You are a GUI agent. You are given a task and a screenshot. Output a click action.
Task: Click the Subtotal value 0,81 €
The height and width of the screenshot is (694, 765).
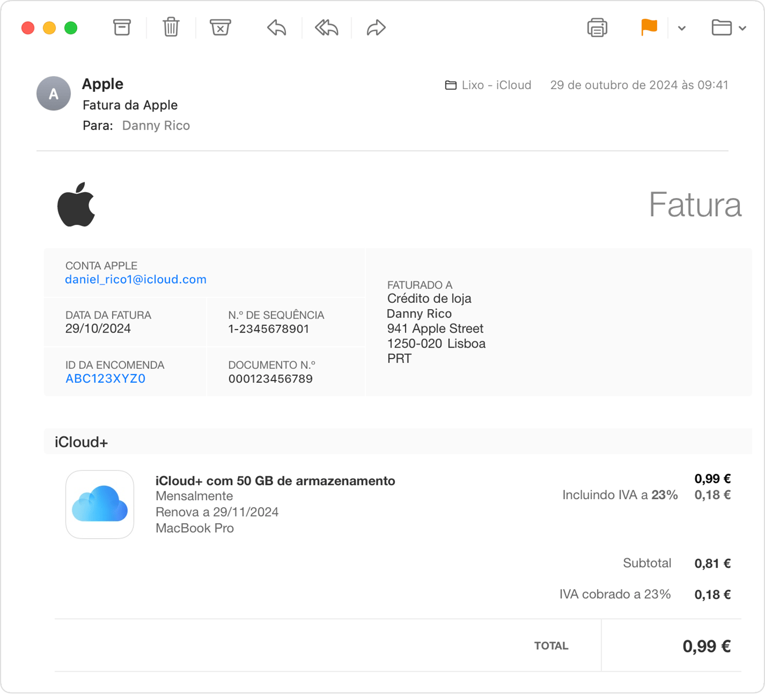(713, 563)
